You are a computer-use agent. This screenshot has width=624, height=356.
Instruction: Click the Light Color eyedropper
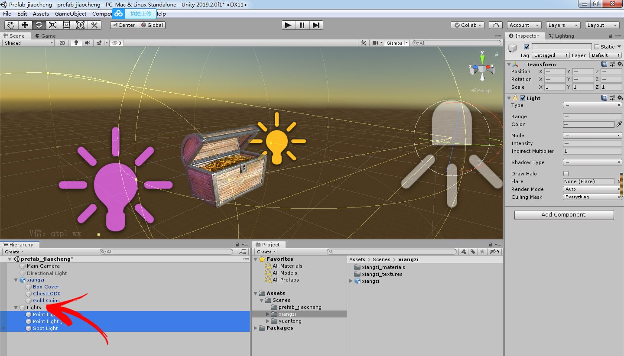pyautogui.click(x=619, y=124)
